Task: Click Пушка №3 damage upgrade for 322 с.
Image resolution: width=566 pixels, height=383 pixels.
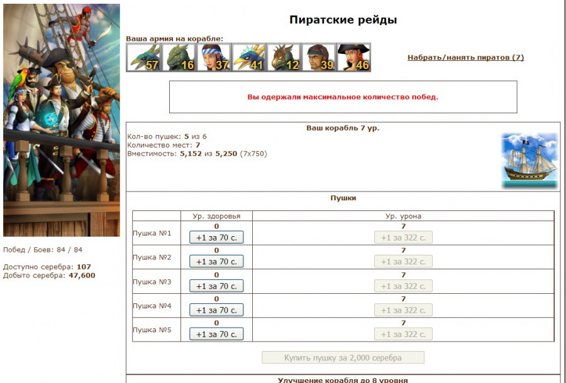Action: pos(403,286)
